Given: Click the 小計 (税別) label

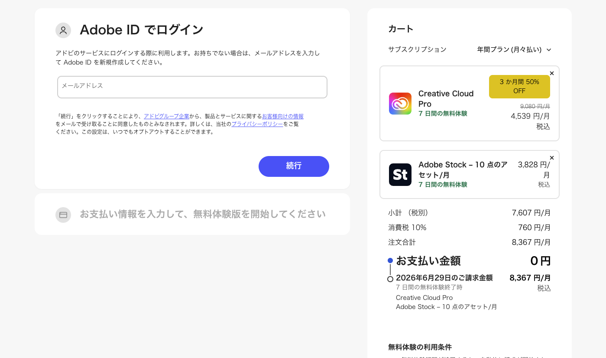Looking at the screenshot, I should 408,213.
